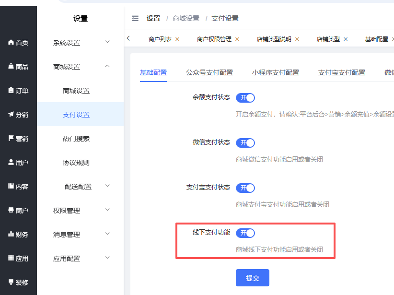Switch to the 公众号支付配置 tab
Screen dimensions: 394x295
(x=209, y=72)
